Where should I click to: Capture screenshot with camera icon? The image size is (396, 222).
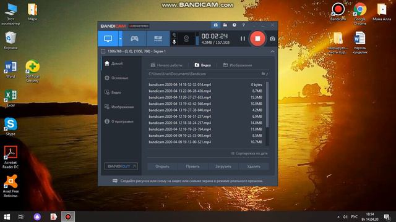tap(272, 38)
